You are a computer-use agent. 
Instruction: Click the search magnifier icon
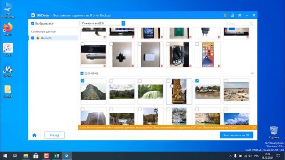[x=251, y=24]
